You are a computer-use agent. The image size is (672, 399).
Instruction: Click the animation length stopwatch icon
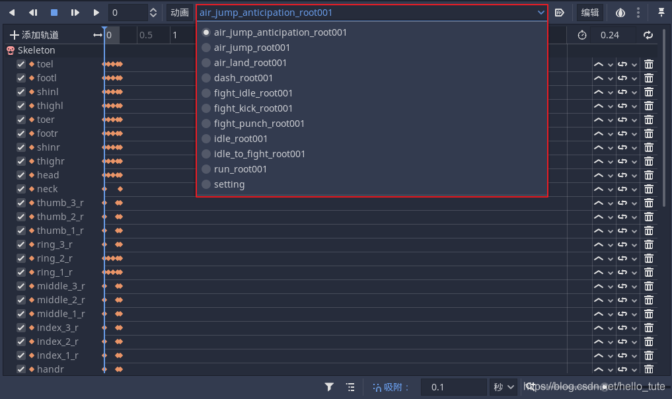coord(581,35)
